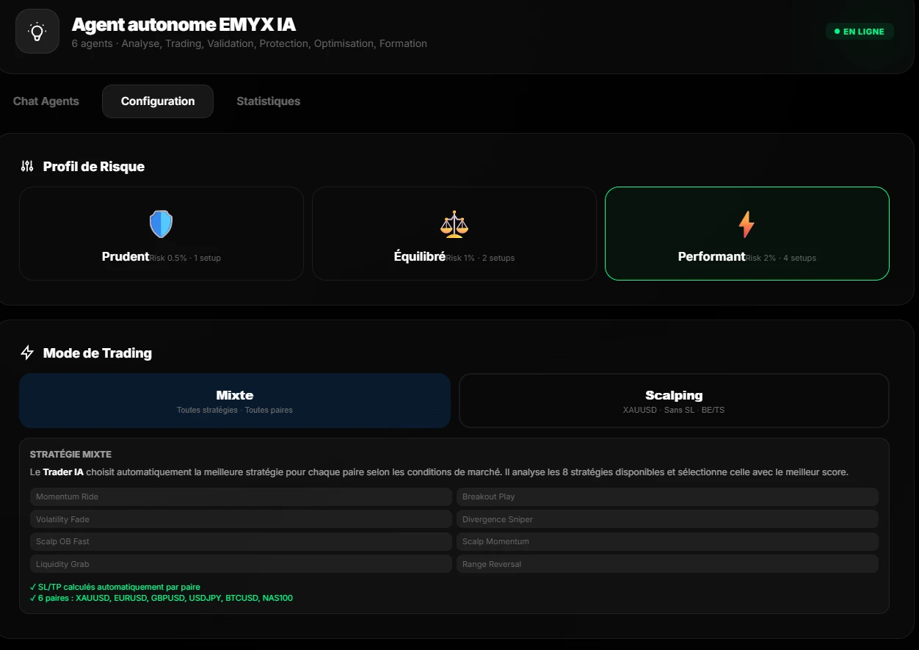Click the sliders icon beside Profil de Risque
This screenshot has height=650, width=919.
click(x=27, y=167)
